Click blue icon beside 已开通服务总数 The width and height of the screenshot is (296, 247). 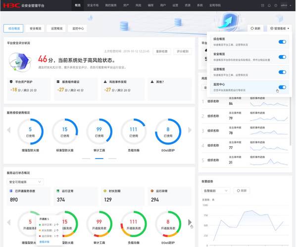tap(11, 191)
